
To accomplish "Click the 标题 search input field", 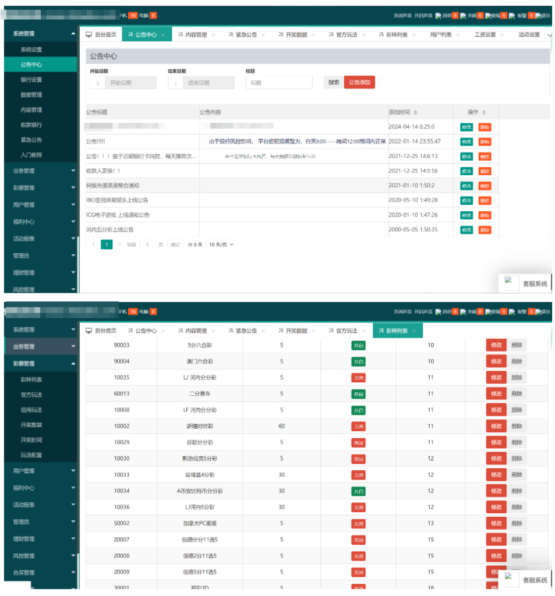I will point(279,83).
